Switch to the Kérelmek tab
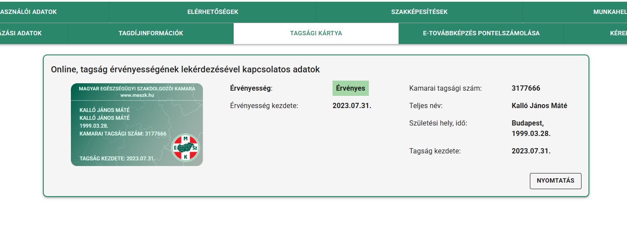 (618, 33)
